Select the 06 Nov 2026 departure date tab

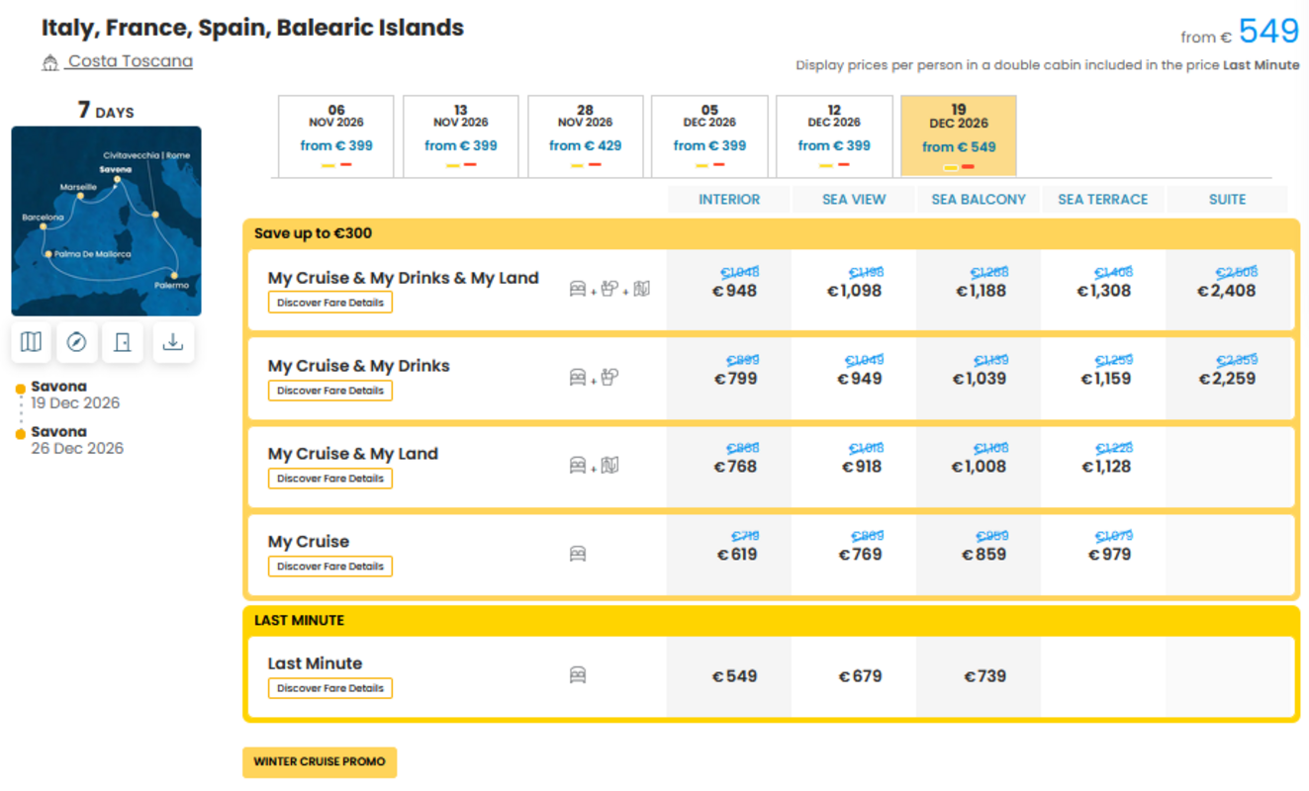click(336, 136)
